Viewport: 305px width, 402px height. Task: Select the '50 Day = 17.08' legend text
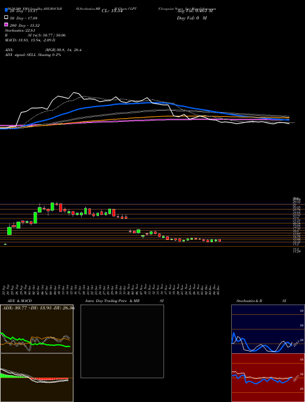coord(24,18)
